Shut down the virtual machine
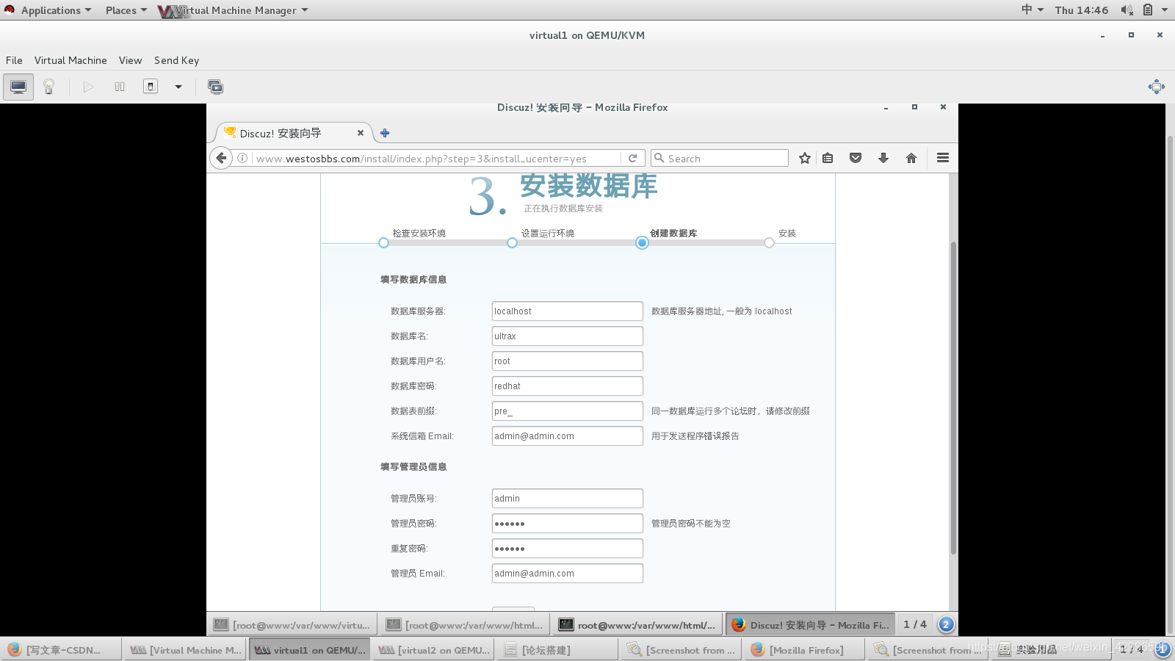This screenshot has height=661, width=1175. pyautogui.click(x=151, y=87)
